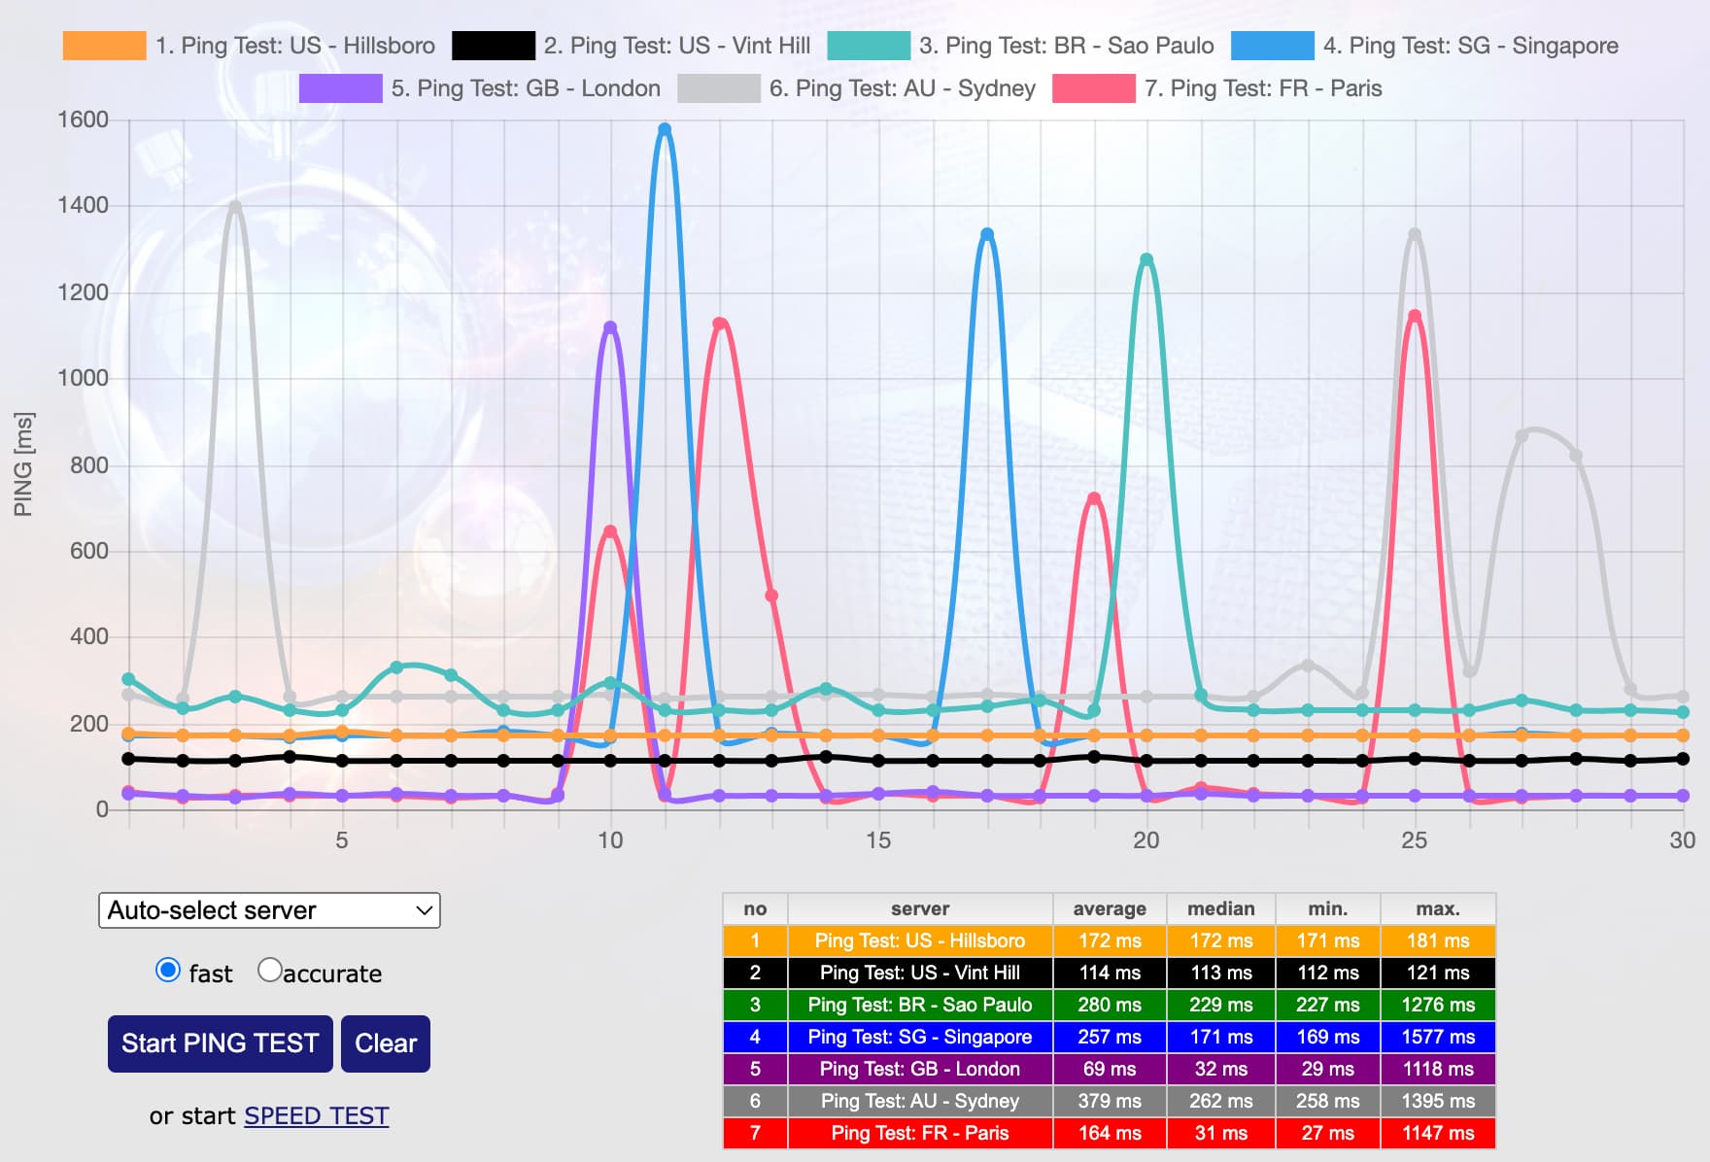Click the teal BR - Sao Paulo legend swatch
This screenshot has width=1710, height=1162.
point(868,45)
